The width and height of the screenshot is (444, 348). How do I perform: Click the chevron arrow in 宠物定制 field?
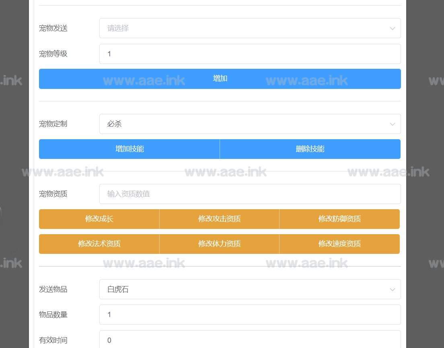[392, 124]
